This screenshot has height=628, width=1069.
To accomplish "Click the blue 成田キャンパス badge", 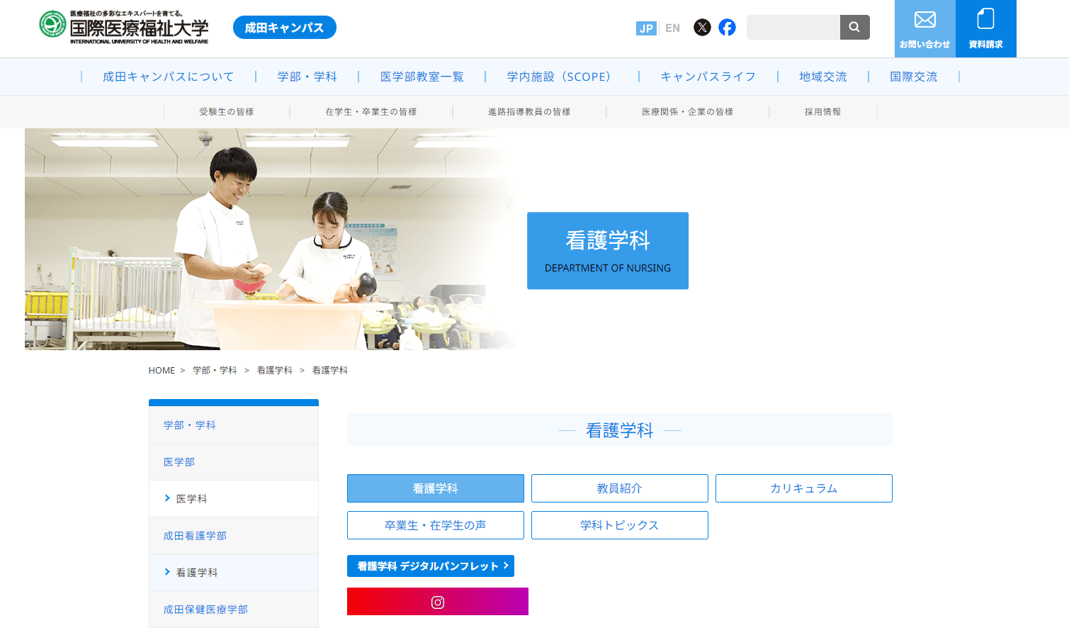I will 284,27.
